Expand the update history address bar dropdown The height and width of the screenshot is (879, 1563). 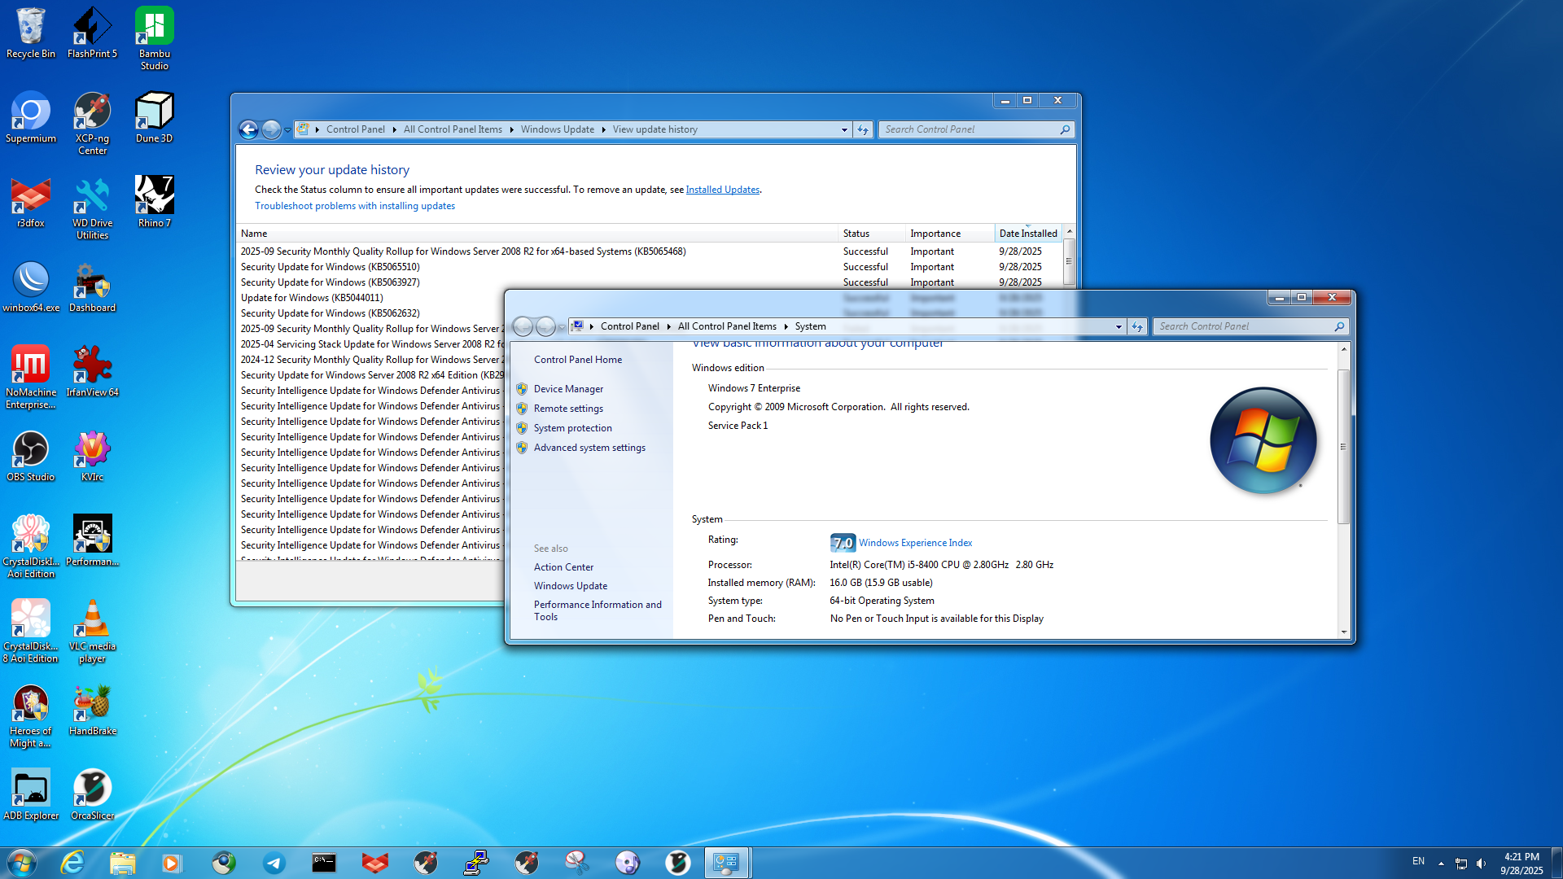point(844,129)
